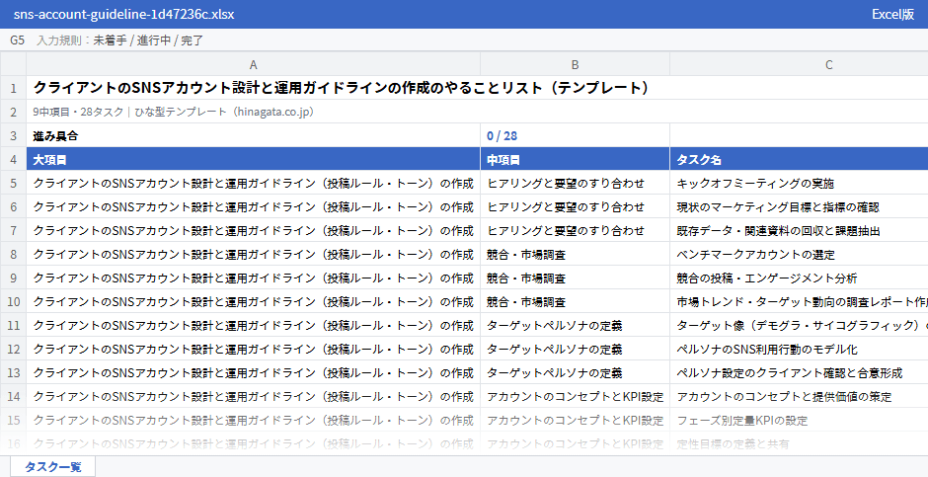Click ターゲットペルソナの定義 in row 13
The height and width of the screenshot is (477, 928).
pos(575,372)
